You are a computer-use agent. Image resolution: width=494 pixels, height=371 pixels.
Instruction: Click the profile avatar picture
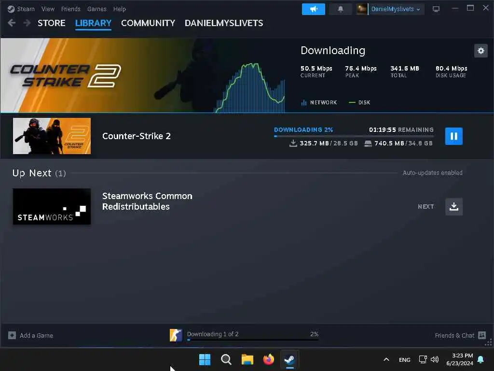[362, 9]
